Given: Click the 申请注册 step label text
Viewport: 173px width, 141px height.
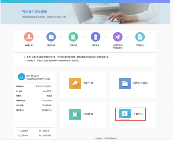Looking at the screenshot, I should coord(29,45).
